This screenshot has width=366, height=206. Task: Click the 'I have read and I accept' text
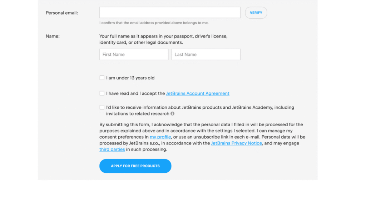pyautogui.click(x=135, y=93)
